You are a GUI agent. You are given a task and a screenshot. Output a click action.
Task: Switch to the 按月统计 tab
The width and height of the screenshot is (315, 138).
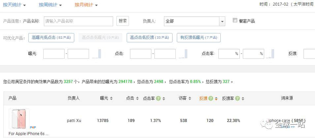click(x=86, y=5)
